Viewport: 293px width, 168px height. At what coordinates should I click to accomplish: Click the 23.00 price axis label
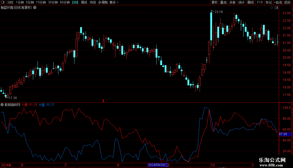click(287, 13)
